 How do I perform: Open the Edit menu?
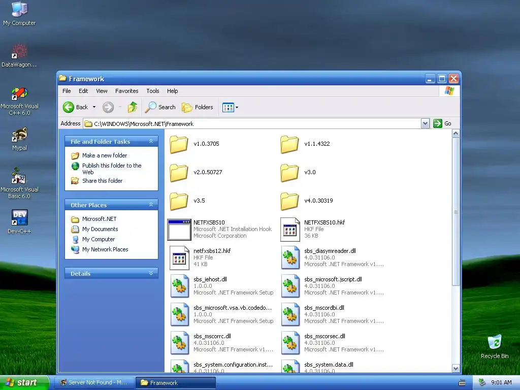83,91
